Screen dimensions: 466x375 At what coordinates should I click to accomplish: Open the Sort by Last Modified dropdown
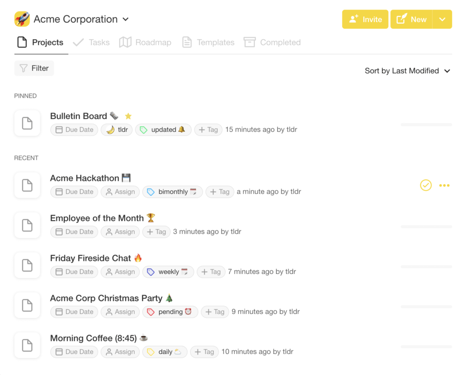(x=407, y=71)
